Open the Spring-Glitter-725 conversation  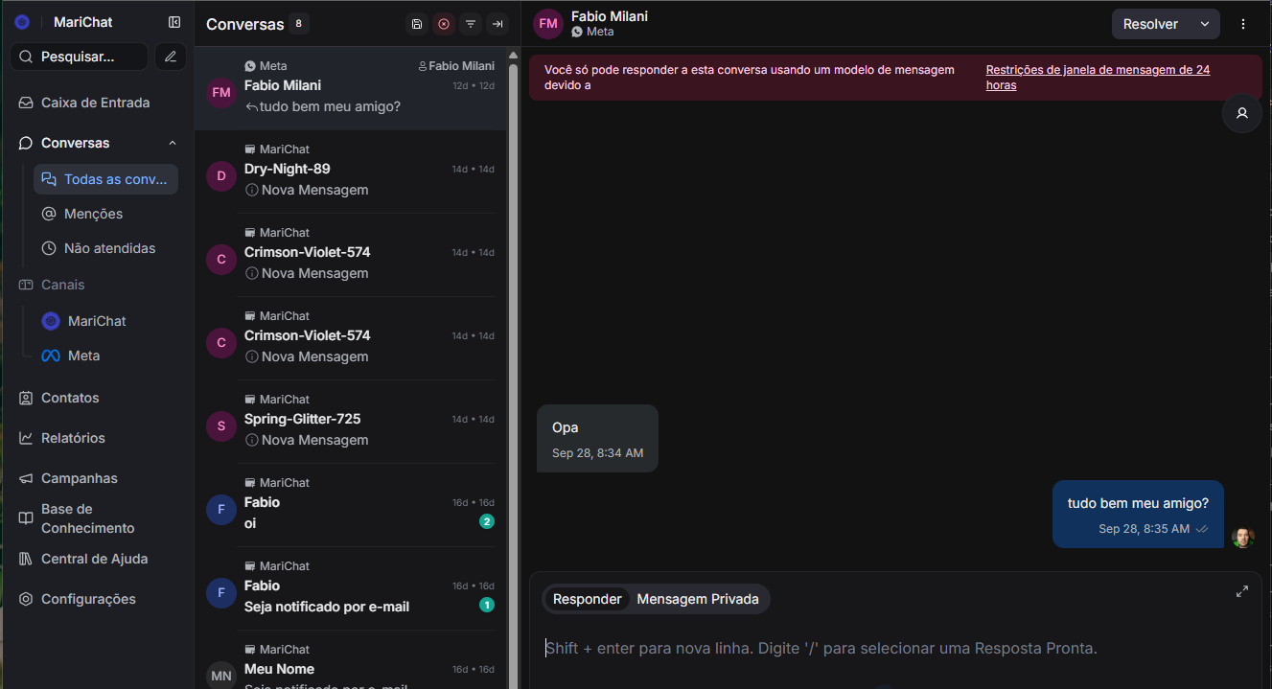tap(351, 422)
